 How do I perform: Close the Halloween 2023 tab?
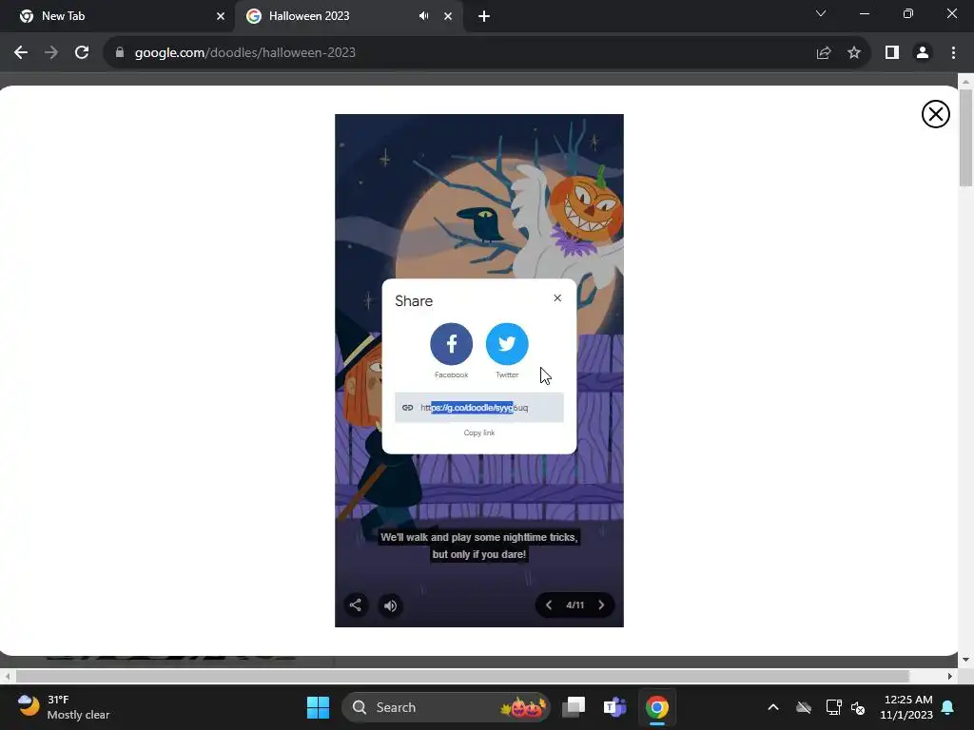coord(448,16)
